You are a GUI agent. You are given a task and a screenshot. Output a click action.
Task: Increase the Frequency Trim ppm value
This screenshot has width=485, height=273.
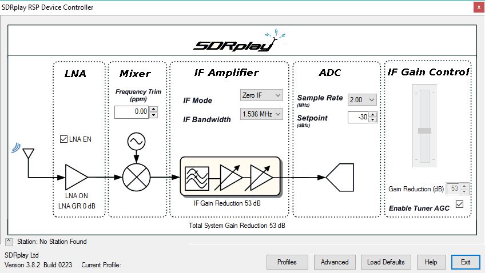[x=154, y=109]
